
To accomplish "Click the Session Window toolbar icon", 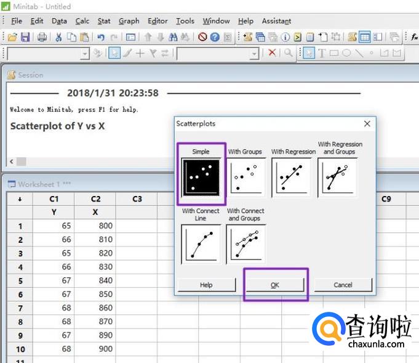I will 248,37.
